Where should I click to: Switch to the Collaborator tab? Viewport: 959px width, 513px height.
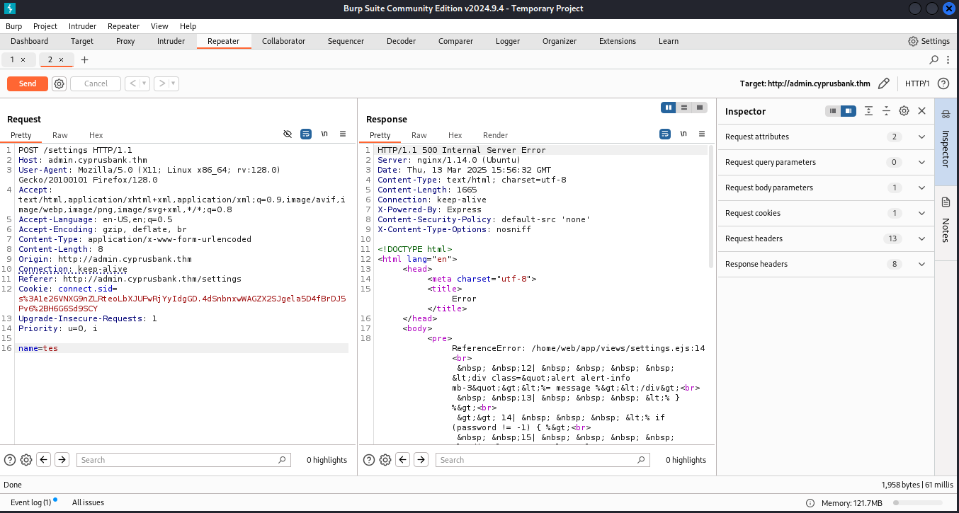[283, 41]
